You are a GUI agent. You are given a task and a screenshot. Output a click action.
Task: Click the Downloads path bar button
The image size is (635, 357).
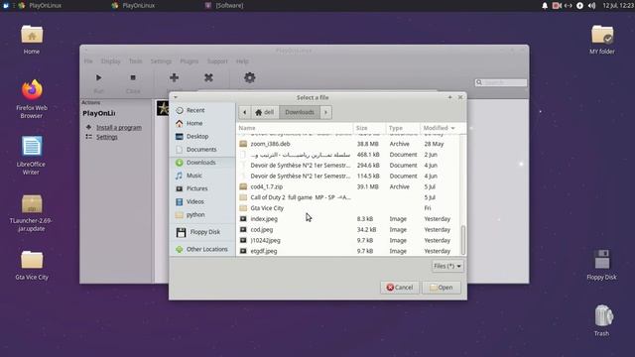click(300, 112)
